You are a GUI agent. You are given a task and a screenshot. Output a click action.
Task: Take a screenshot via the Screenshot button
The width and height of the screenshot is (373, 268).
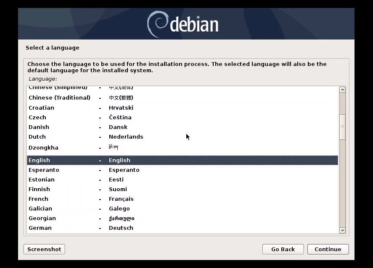44,249
